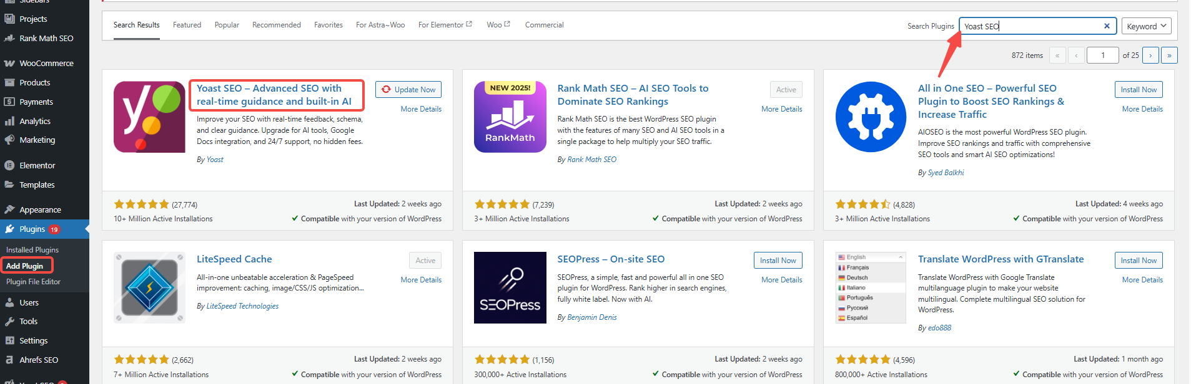Image resolution: width=1191 pixels, height=384 pixels.
Task: Open More Details for SEOPress
Action: [x=781, y=280]
